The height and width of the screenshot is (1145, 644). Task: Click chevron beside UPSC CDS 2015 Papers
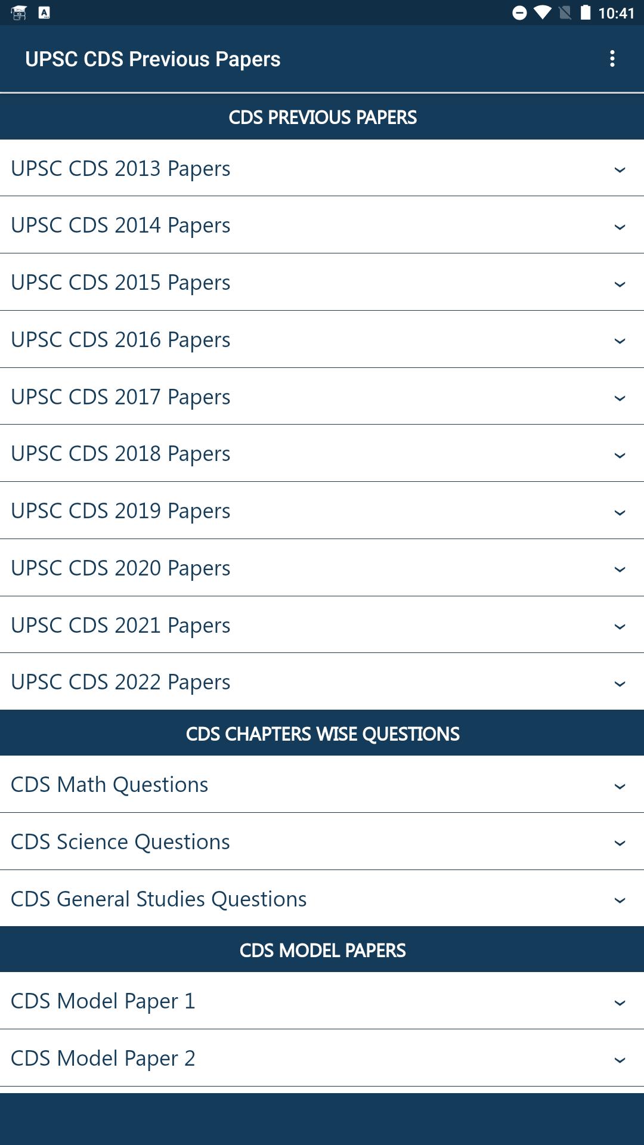click(620, 284)
